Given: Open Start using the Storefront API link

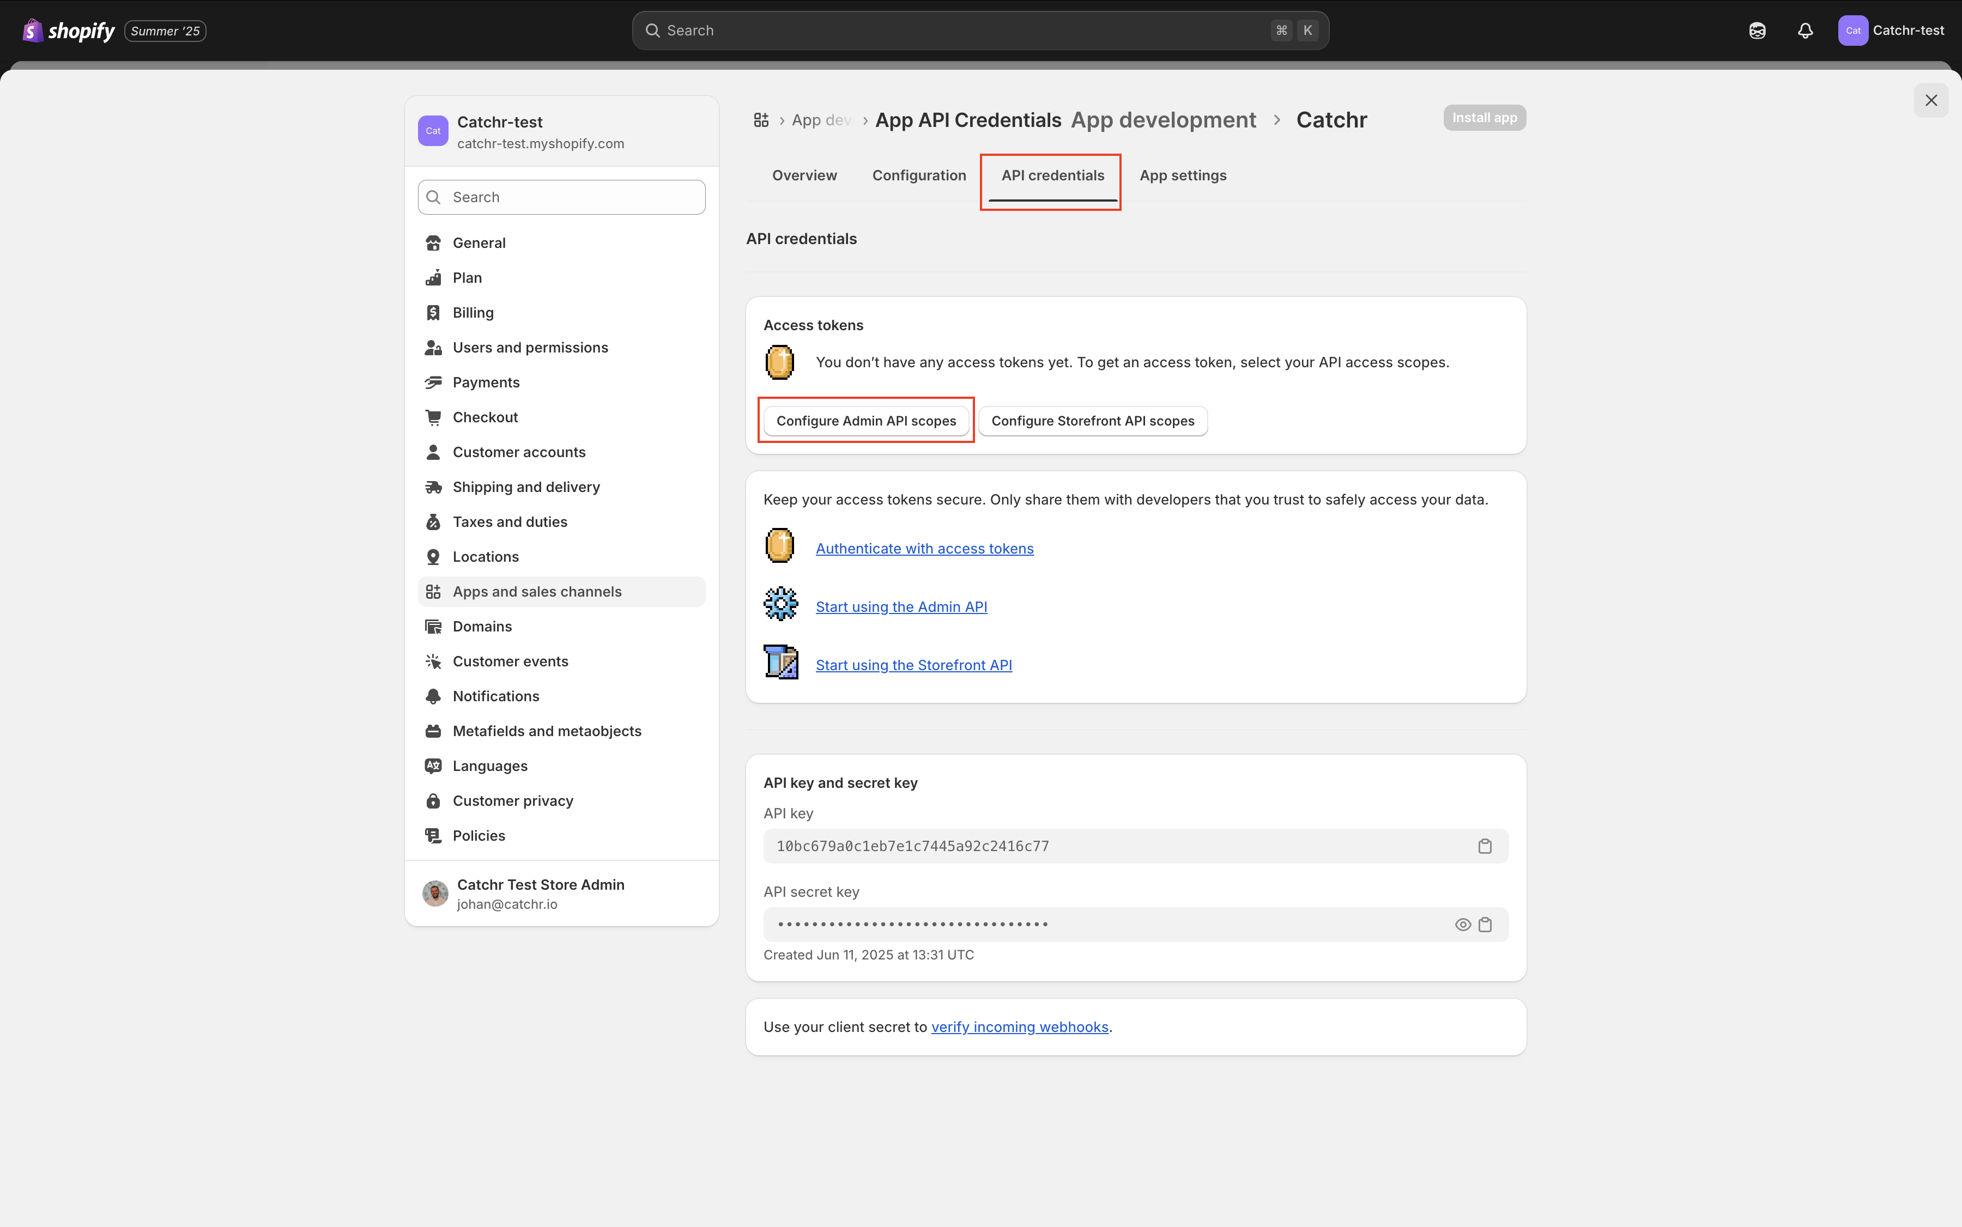Looking at the screenshot, I should click(913, 665).
